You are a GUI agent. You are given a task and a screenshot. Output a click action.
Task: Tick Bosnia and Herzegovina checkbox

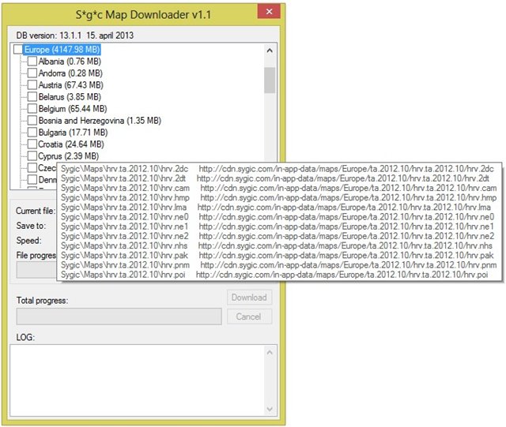coord(32,121)
